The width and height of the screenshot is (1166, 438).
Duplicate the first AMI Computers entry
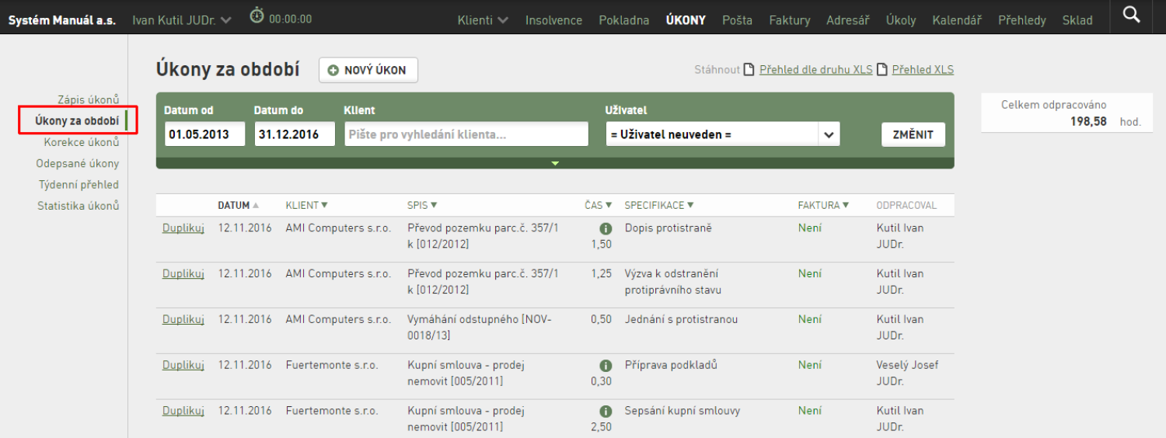point(183,228)
